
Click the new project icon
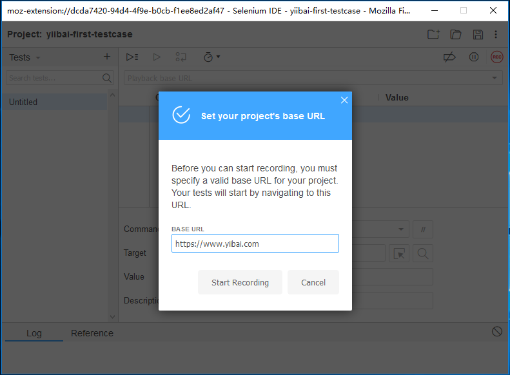point(433,34)
